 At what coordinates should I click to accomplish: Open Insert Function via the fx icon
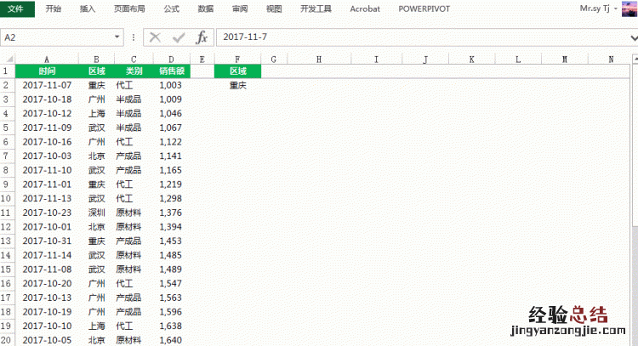(201, 37)
